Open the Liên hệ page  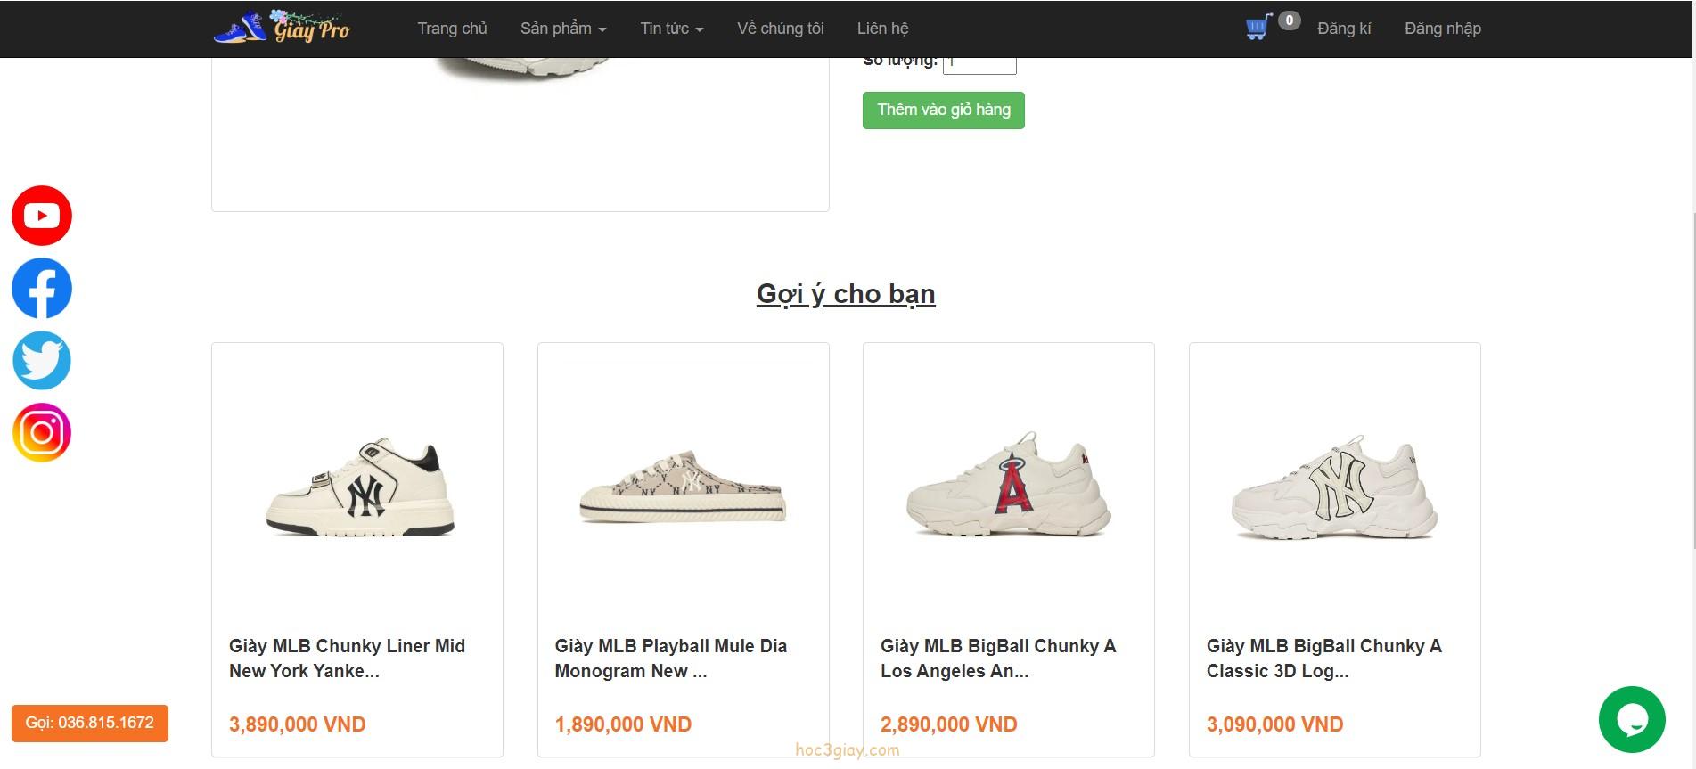click(x=882, y=28)
